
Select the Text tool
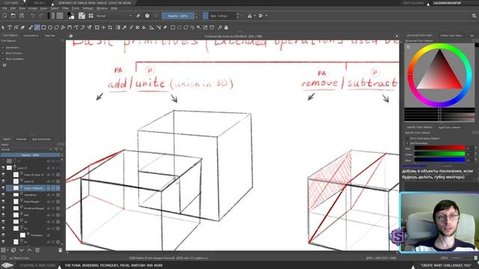coord(10,28)
